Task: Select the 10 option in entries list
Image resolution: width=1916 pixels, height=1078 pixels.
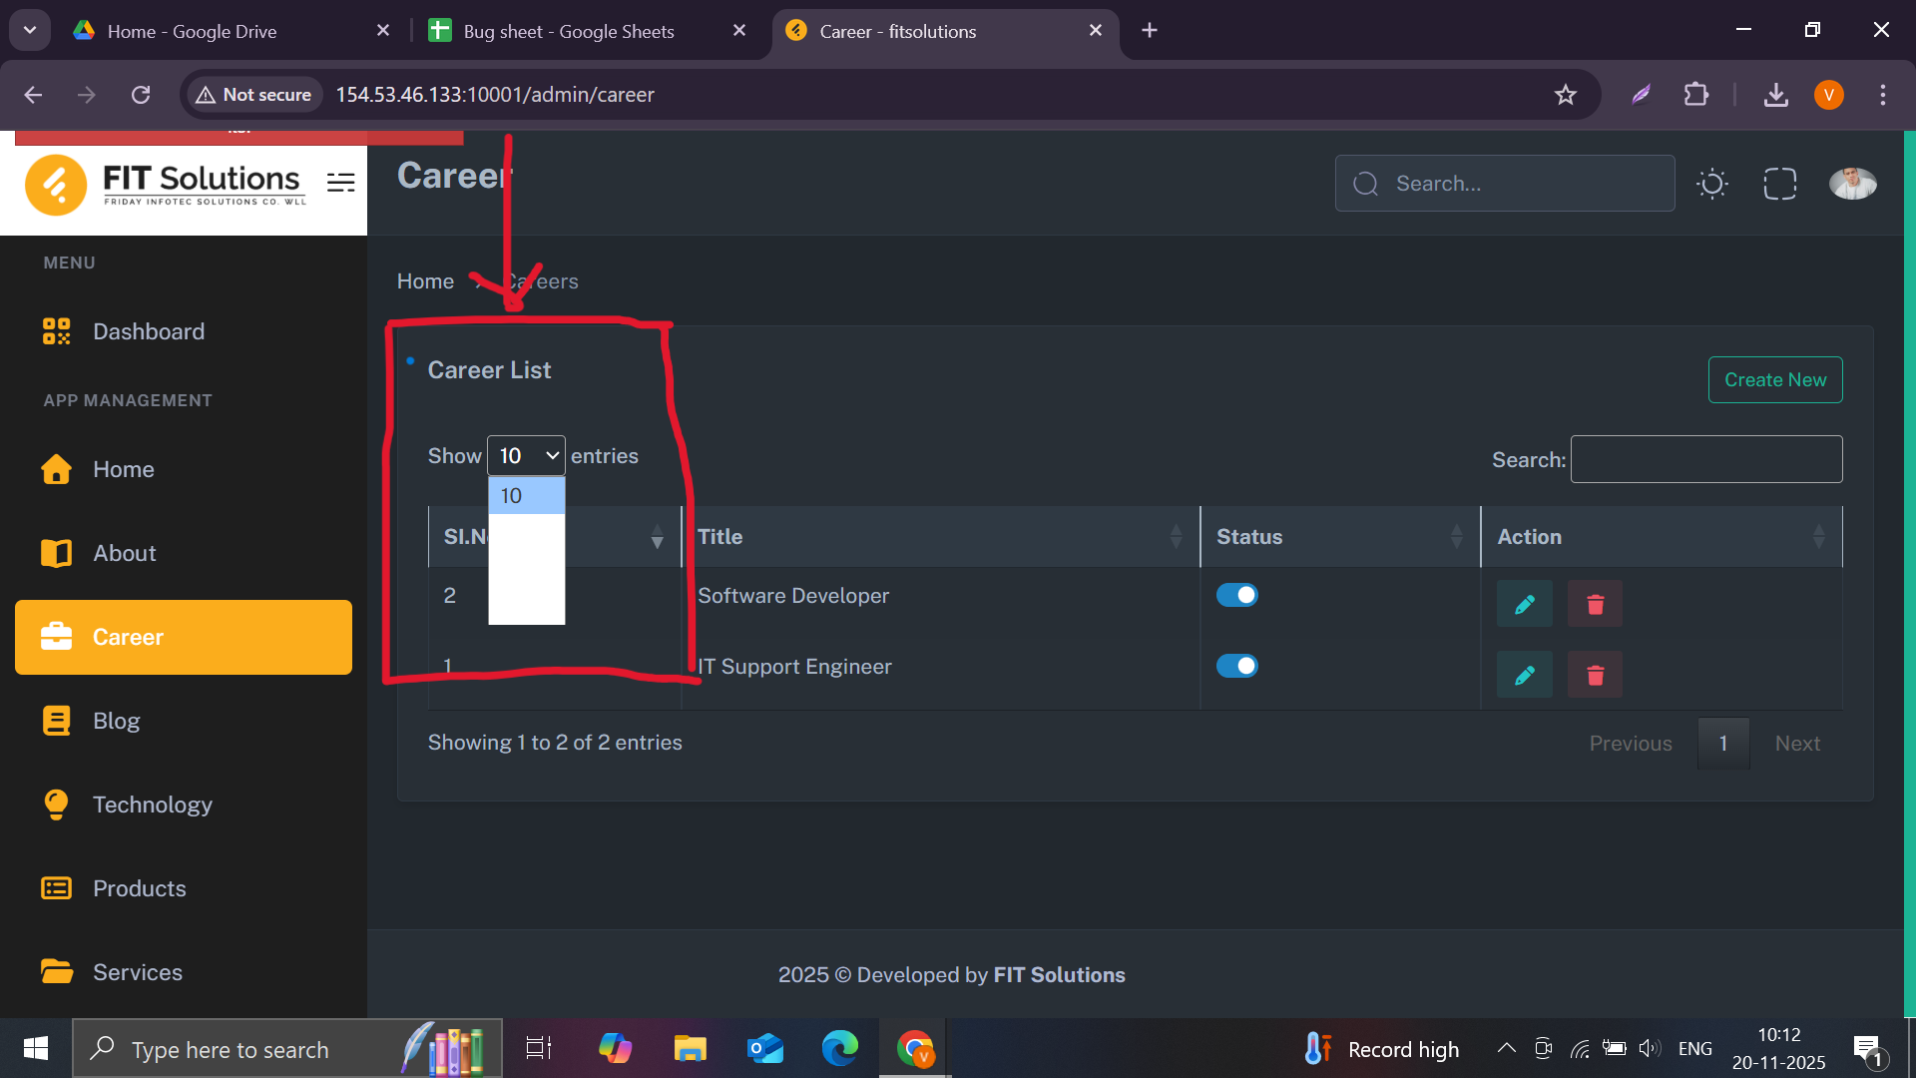Action: coord(526,496)
